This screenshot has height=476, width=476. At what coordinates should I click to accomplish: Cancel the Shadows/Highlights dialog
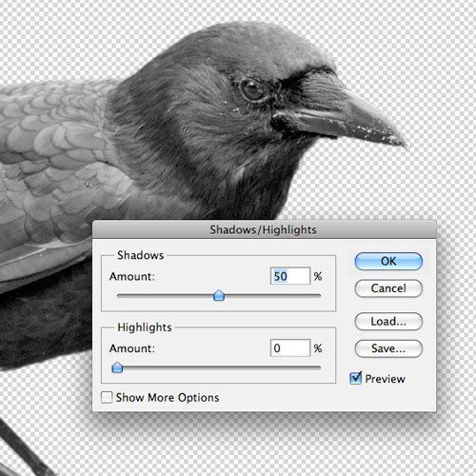pos(388,288)
